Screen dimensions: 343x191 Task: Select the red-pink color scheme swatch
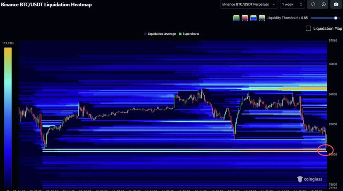(x=245, y=18)
